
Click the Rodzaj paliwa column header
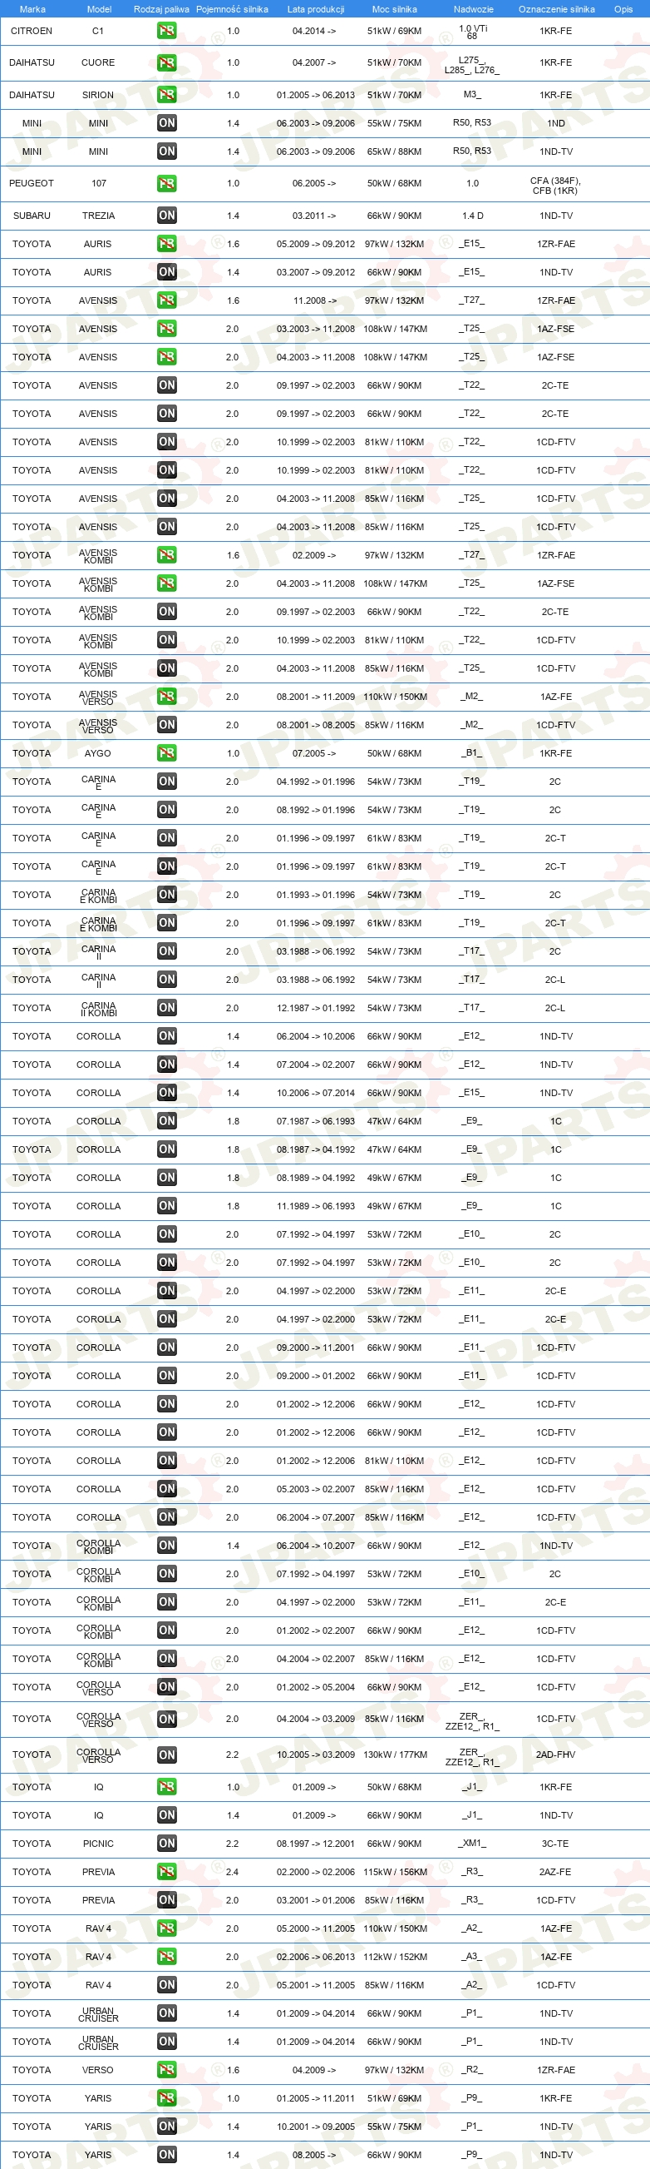(x=161, y=9)
